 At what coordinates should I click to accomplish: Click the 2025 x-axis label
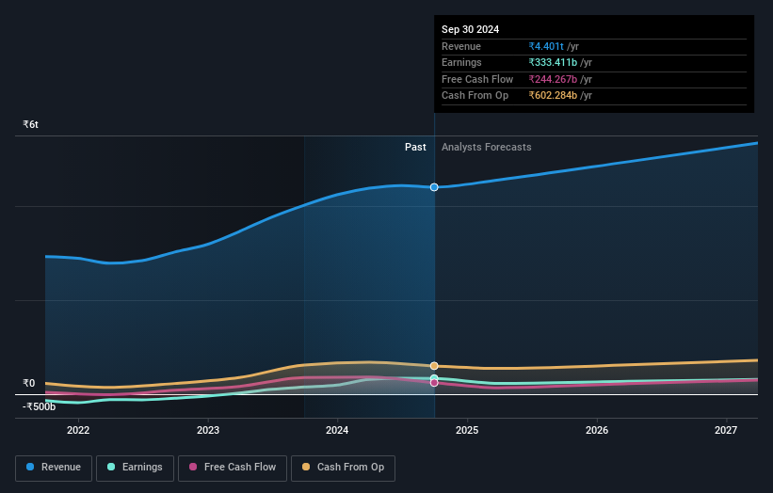467,431
